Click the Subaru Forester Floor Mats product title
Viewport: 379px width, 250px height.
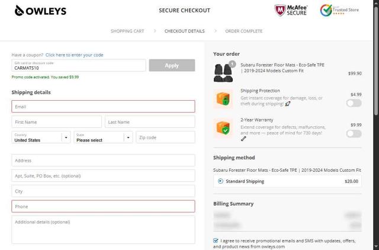(x=282, y=68)
